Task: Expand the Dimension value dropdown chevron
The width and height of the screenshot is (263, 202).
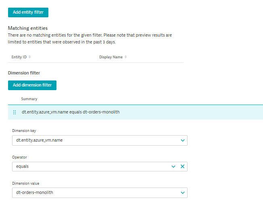Action: point(182,193)
